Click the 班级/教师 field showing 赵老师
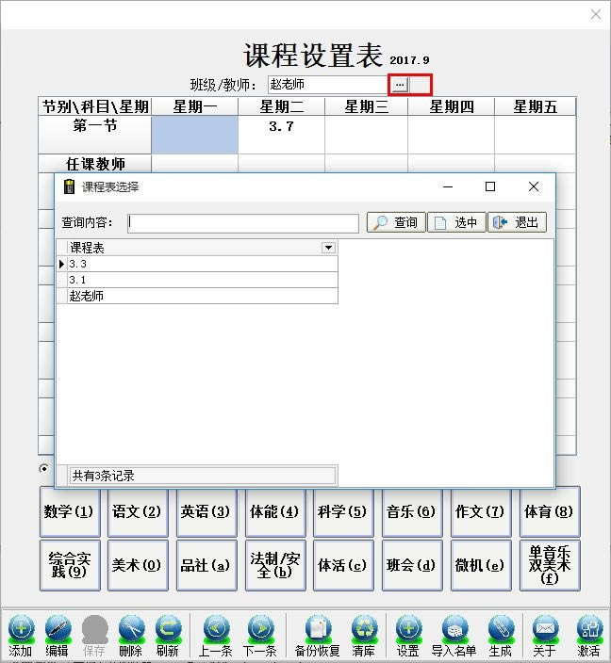Screen dimensions: 611x663 (328, 85)
